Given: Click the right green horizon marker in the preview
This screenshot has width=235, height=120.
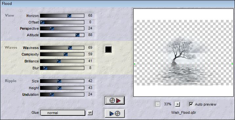Looking at the screenshot, I should [x=232, y=64].
